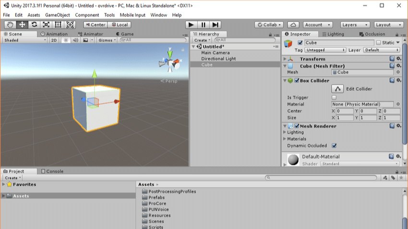Toggle the Center pivot button
The height and width of the screenshot is (229, 408).
[x=95, y=24]
